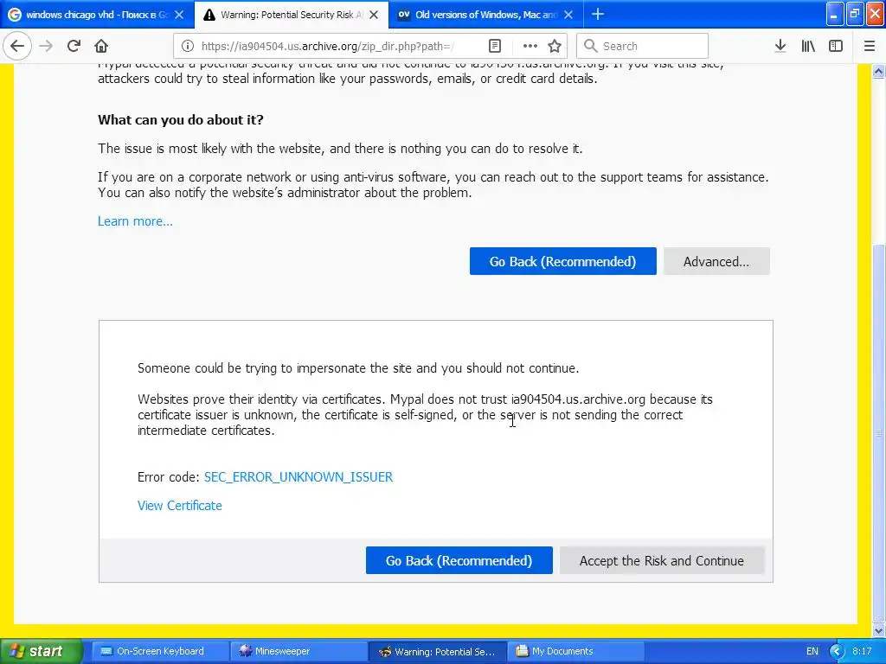
Task: Bookmark this page with the star icon
Action: point(555,46)
